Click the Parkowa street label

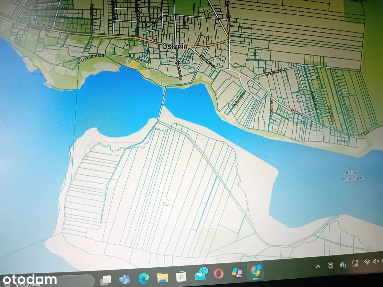207,61
